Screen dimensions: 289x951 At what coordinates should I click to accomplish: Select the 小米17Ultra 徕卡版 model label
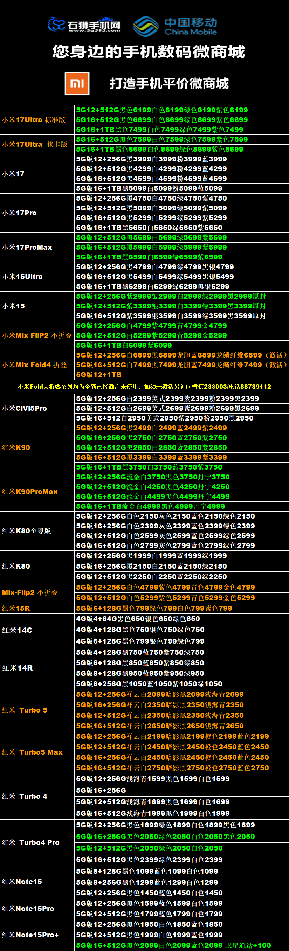tap(35, 144)
